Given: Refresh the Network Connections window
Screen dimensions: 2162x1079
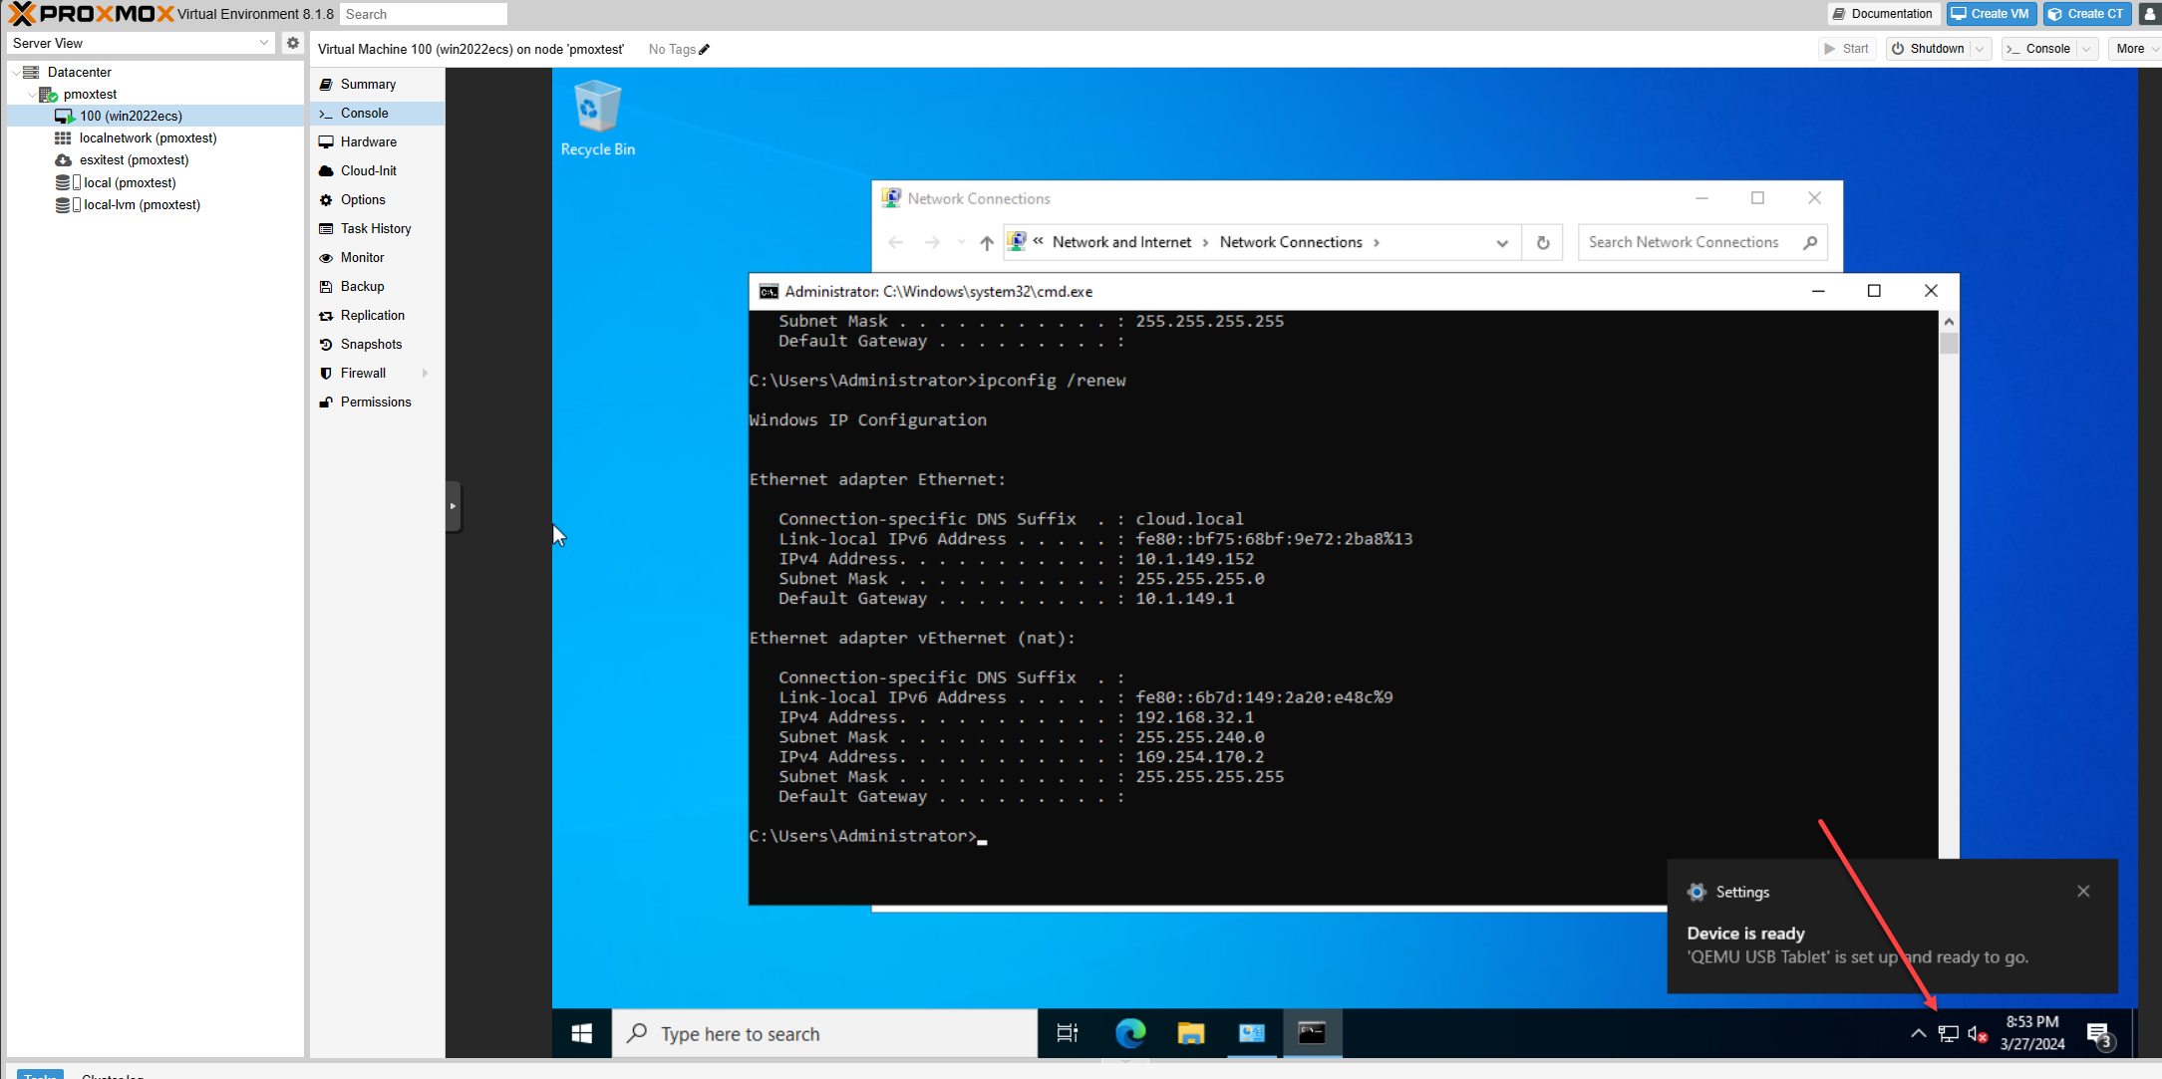Looking at the screenshot, I should click(1542, 242).
